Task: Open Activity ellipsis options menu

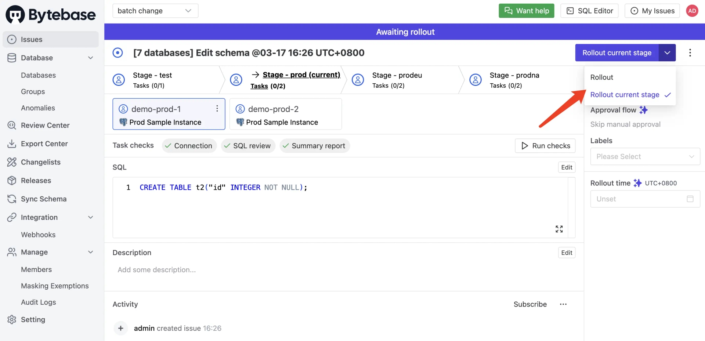Action: click(563, 304)
